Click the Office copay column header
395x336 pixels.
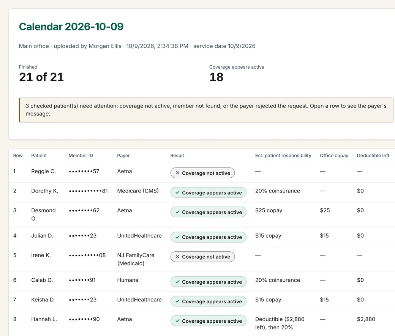click(x=334, y=156)
